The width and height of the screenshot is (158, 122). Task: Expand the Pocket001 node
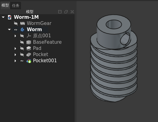click(x=15, y=61)
